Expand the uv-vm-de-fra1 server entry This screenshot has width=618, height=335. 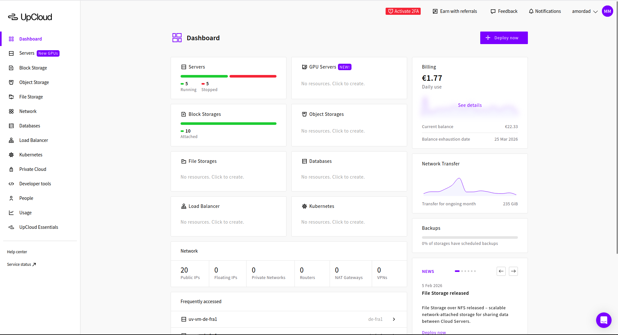click(x=394, y=319)
